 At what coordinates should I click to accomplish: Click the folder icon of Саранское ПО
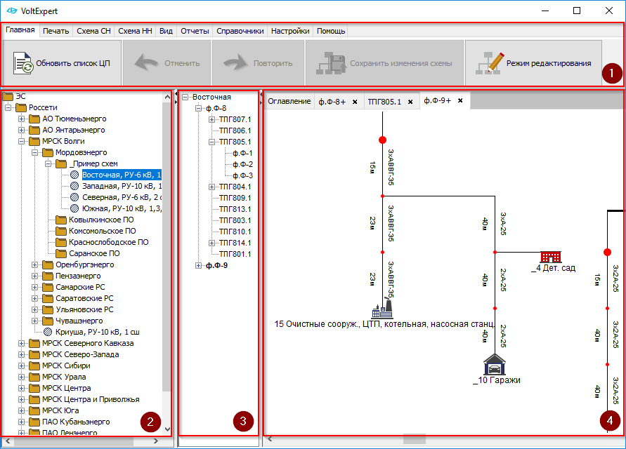point(61,253)
